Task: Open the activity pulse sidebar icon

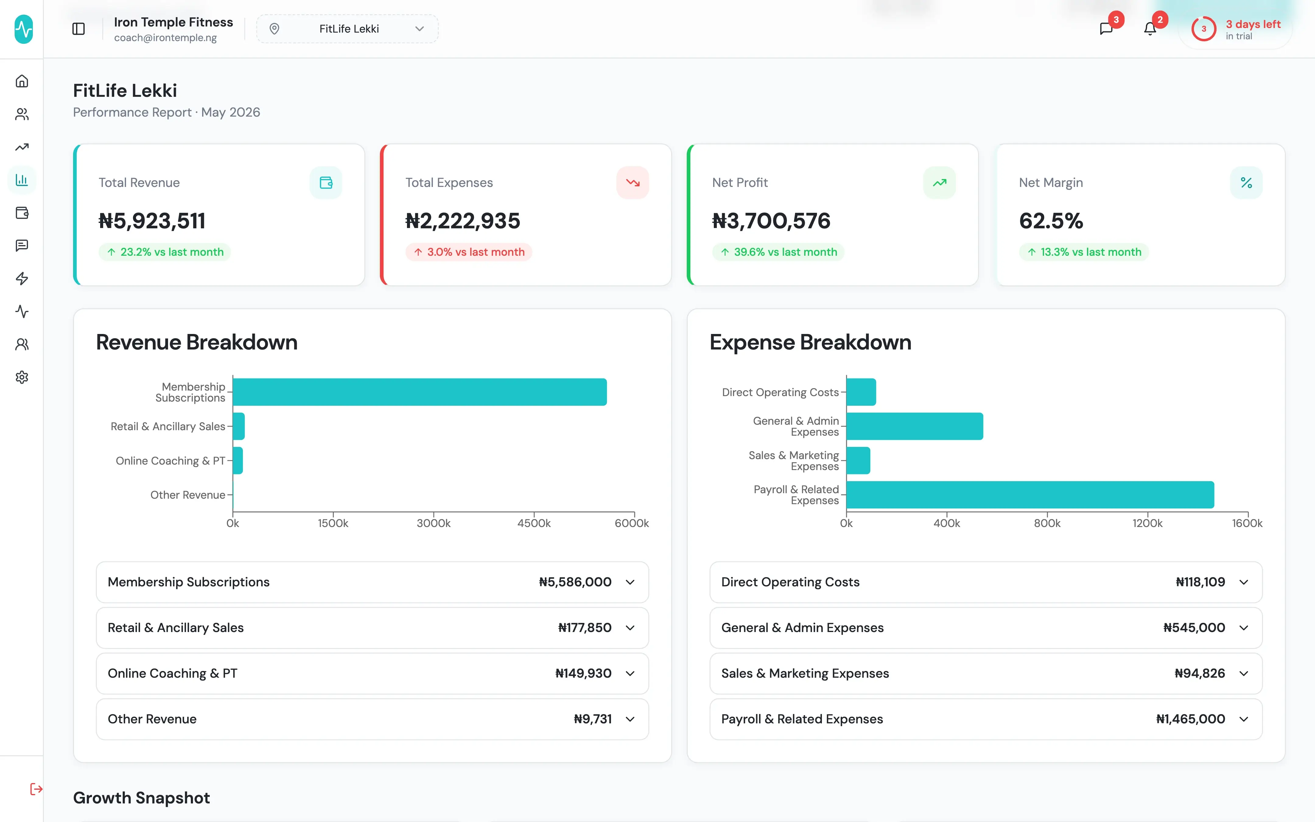Action: click(x=22, y=311)
